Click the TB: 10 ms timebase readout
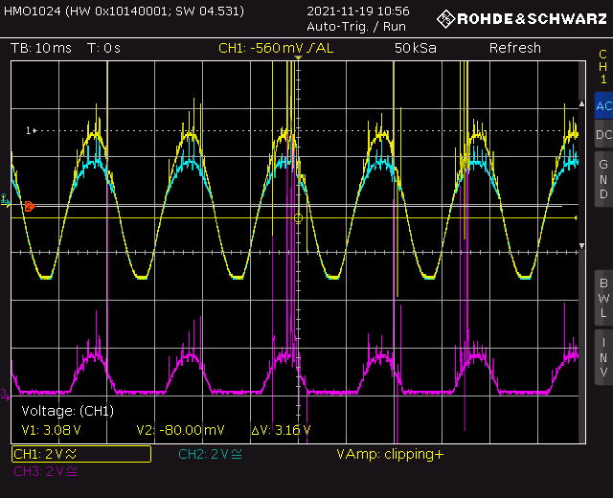 [41, 48]
